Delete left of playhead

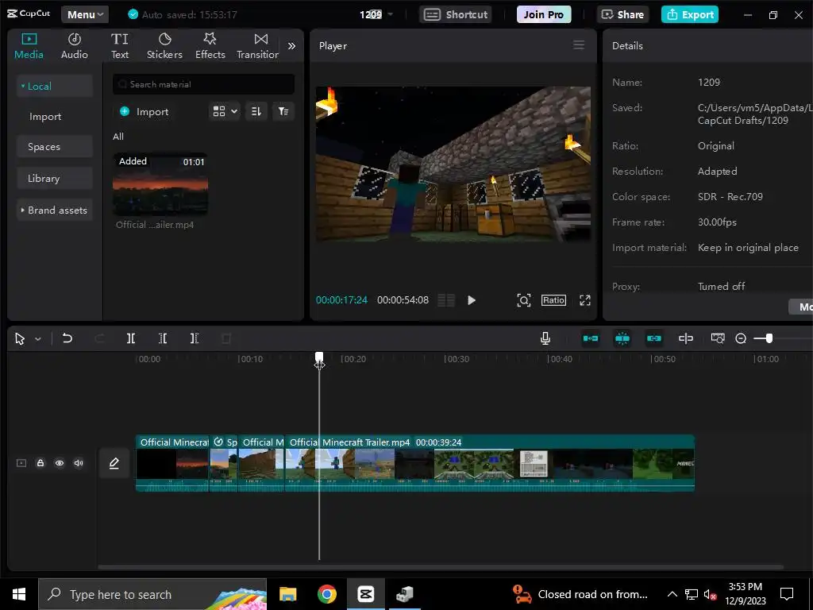[x=162, y=338]
